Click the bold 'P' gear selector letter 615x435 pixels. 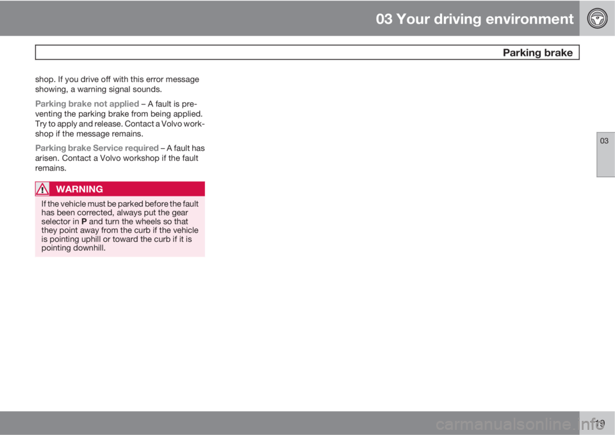click(84, 221)
